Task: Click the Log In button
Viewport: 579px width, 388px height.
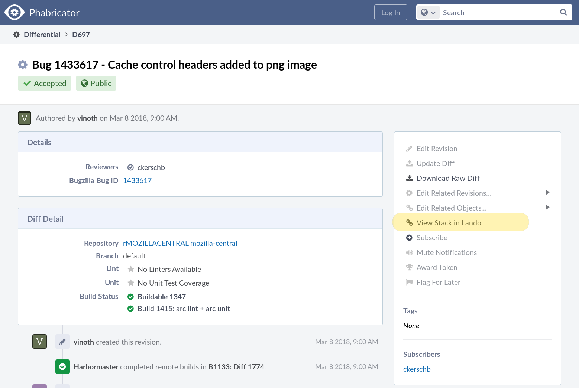Action: click(391, 13)
